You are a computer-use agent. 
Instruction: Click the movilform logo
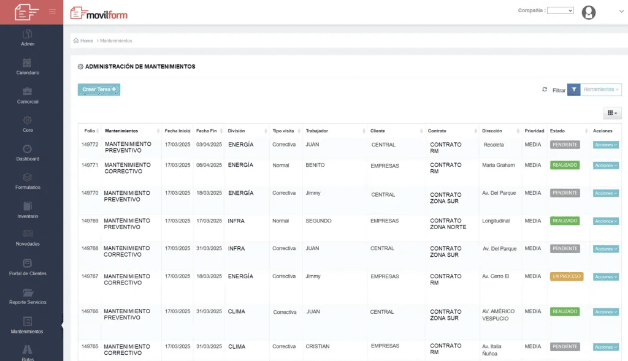(x=99, y=13)
